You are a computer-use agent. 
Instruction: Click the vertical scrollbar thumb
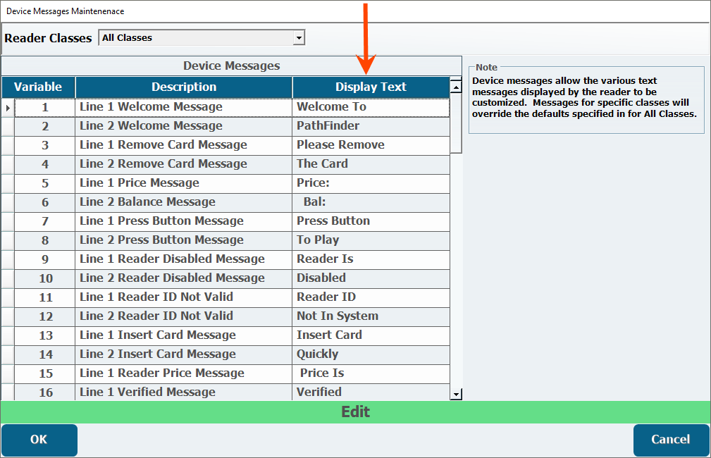pyautogui.click(x=456, y=123)
